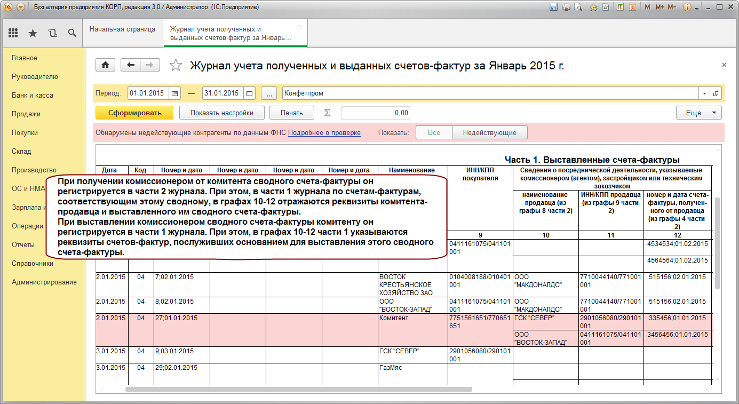
Task: Select the cell 27;01.01.2015
Action: coord(182,330)
